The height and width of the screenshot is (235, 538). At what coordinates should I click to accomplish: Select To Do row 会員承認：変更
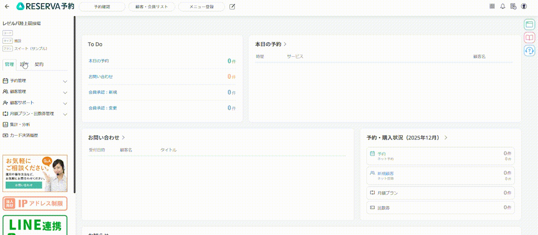coord(162,108)
